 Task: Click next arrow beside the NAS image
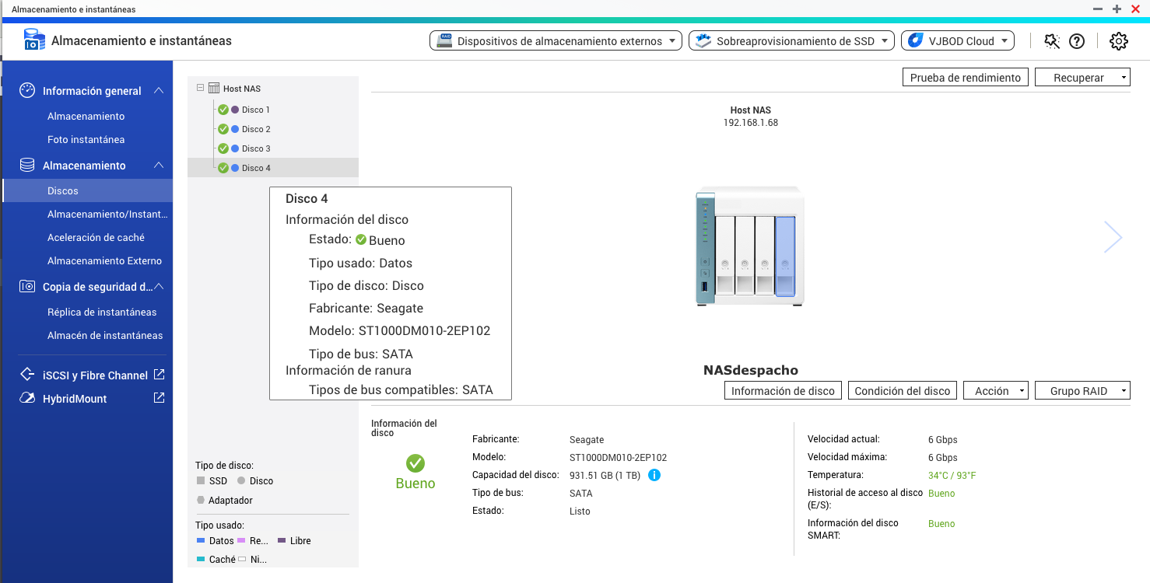(1113, 237)
